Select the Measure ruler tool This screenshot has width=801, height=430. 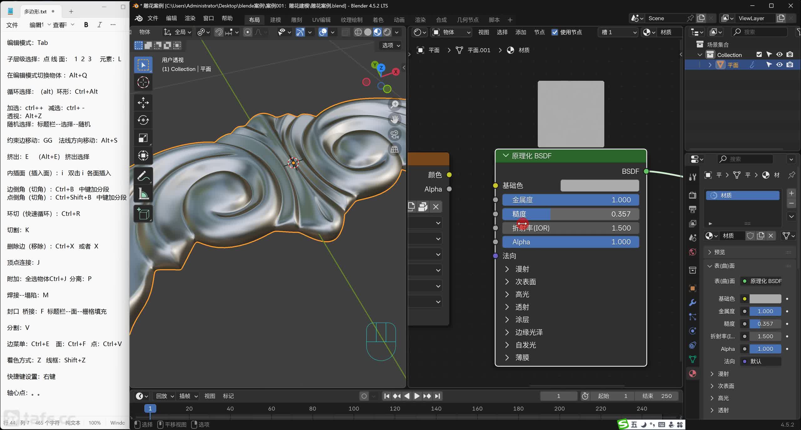pyautogui.click(x=143, y=194)
